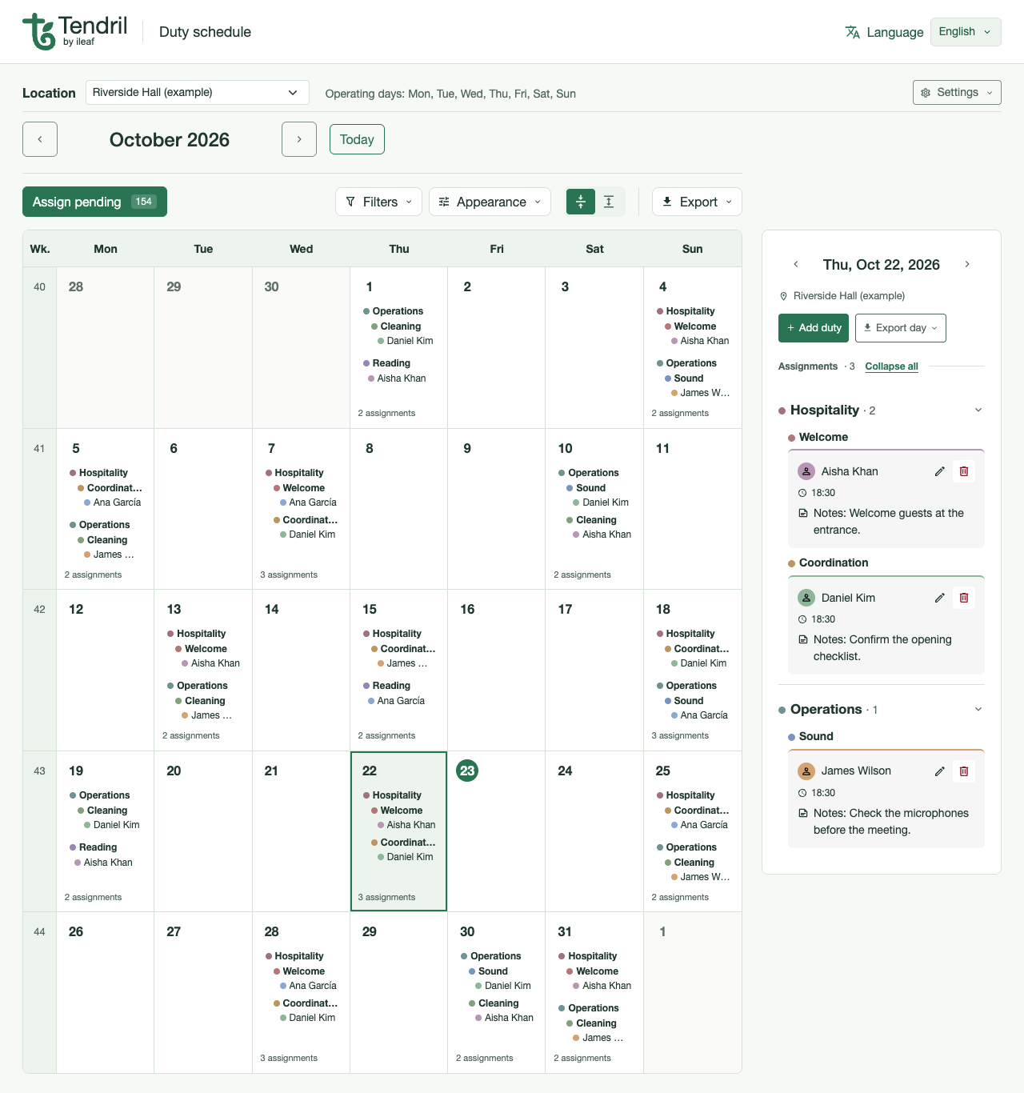The width and height of the screenshot is (1024, 1093).
Task: Click the Today button
Action: (x=357, y=139)
